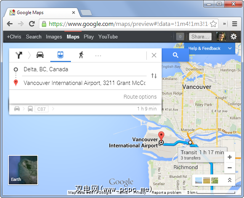This screenshot has width=244, height=198.
Task: Open second imagery thumbnail in carousel
Action: (207, 180)
